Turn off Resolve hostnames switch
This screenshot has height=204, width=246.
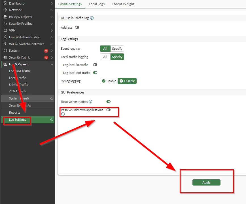(109, 101)
